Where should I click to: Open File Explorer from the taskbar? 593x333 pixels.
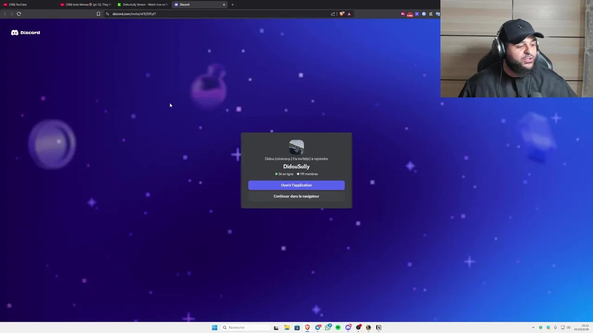[287, 327]
